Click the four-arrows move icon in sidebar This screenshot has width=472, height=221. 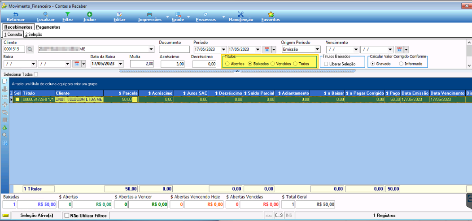coord(4,104)
